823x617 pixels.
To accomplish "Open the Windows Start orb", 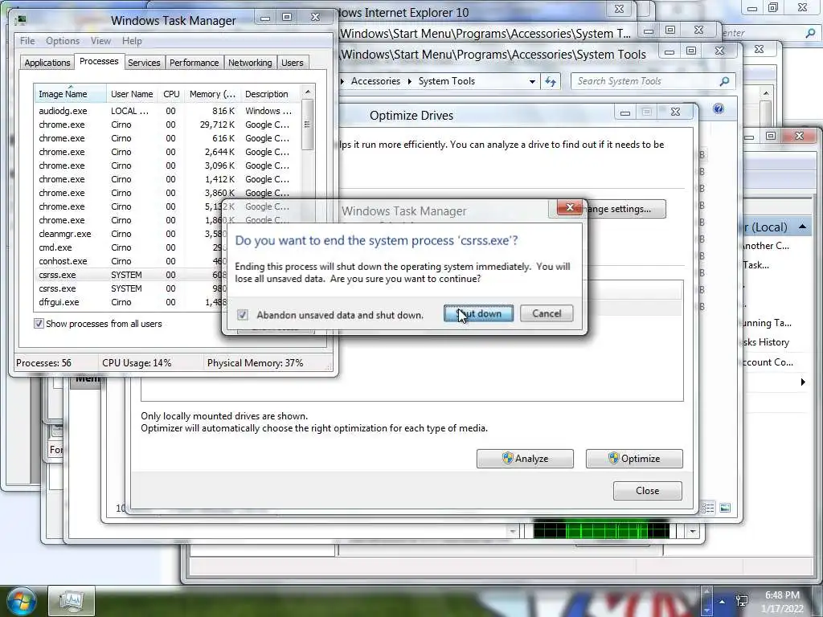I will (20, 601).
